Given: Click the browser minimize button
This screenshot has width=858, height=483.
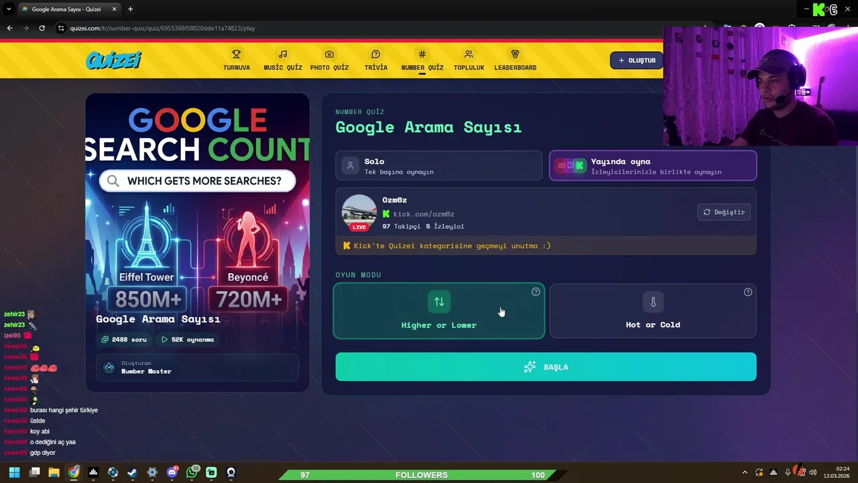Looking at the screenshot, I should click(806, 9).
